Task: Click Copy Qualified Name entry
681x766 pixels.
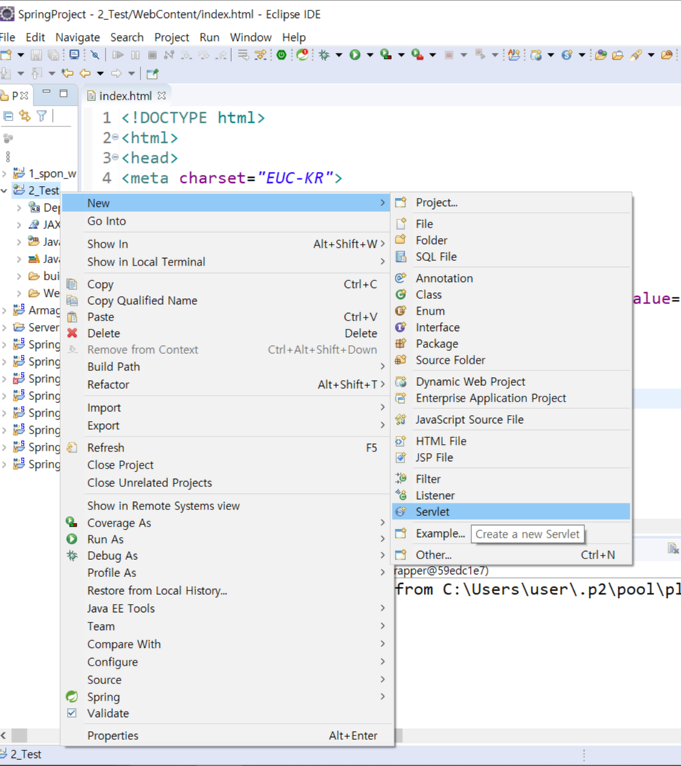Action: [227, 300]
